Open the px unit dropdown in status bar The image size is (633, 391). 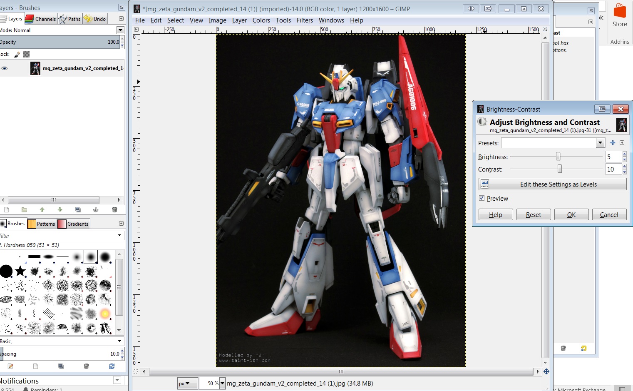coord(187,384)
